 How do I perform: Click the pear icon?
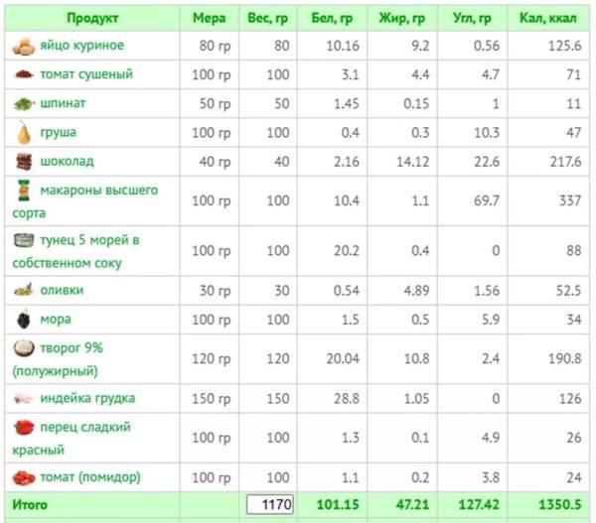(24, 133)
